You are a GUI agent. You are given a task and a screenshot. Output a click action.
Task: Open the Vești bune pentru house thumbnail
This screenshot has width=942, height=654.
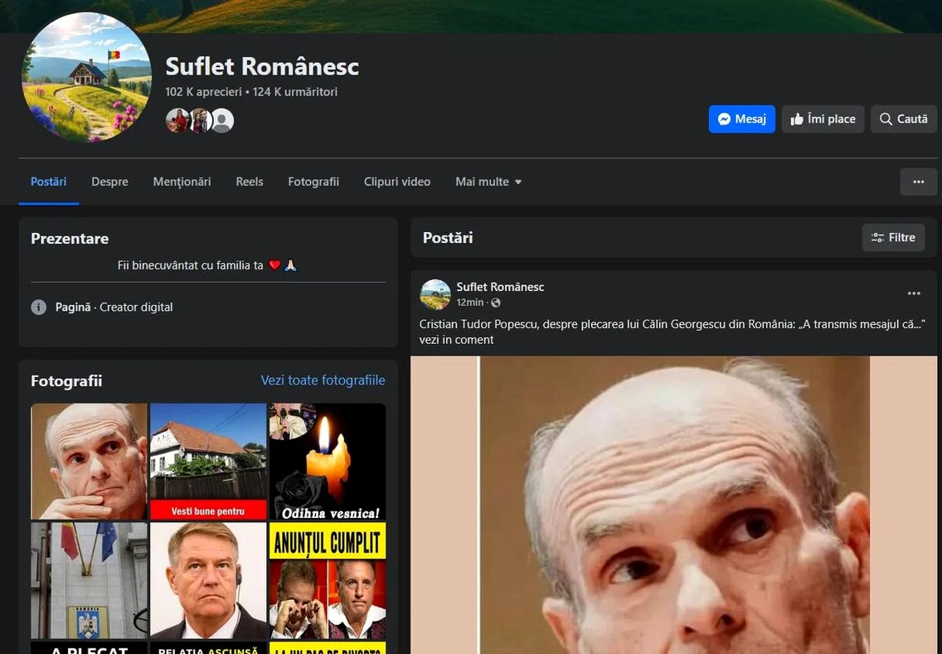click(x=208, y=461)
